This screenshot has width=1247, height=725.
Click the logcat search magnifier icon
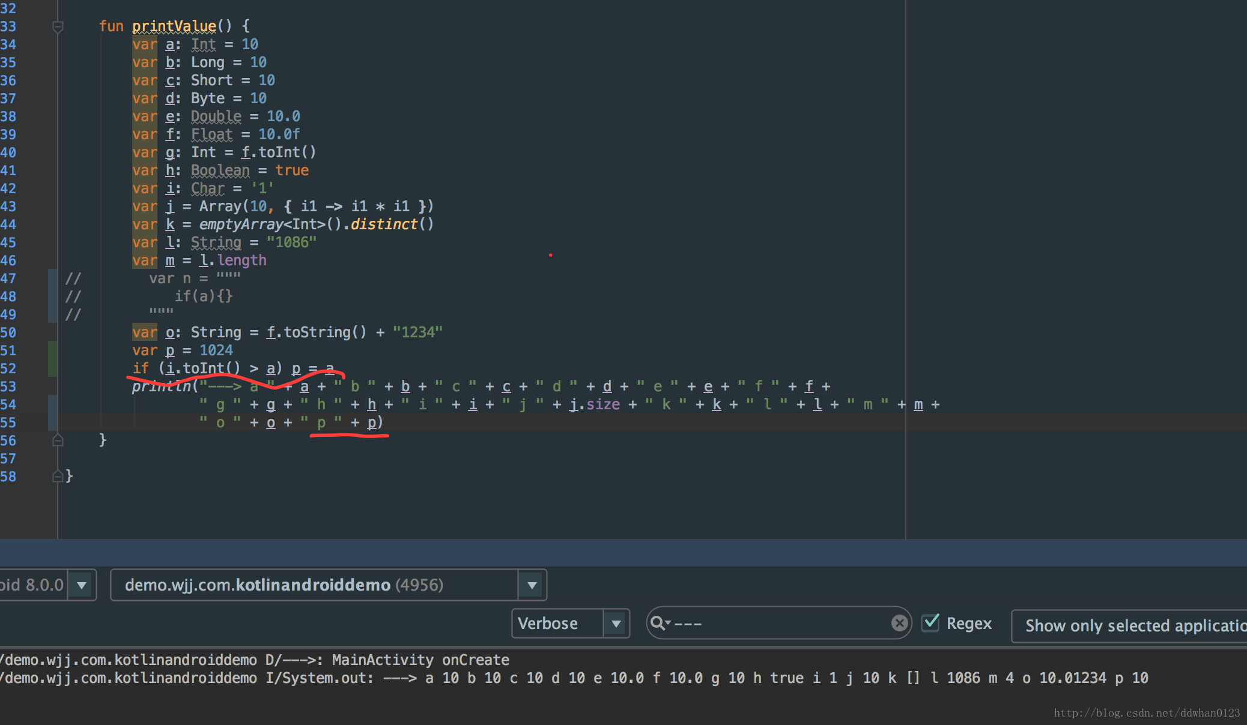(x=659, y=624)
